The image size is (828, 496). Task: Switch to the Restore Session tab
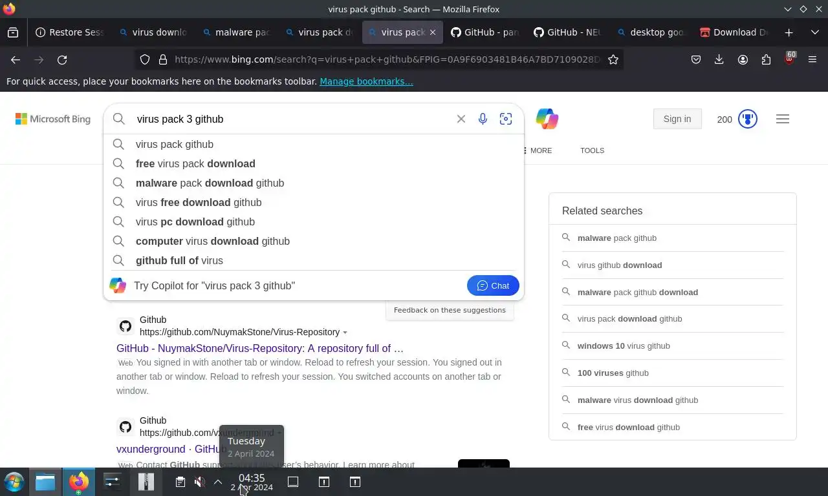pyautogui.click(x=70, y=32)
